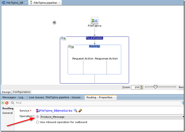Open the Configuration tab

click(22, 92)
